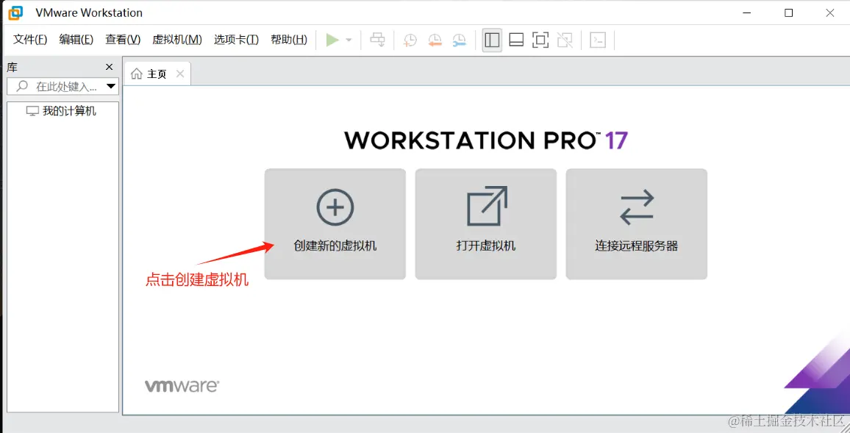This screenshot has width=850, height=433.
Task: Toggle the thumbnail bar view icon
Action: [516, 40]
